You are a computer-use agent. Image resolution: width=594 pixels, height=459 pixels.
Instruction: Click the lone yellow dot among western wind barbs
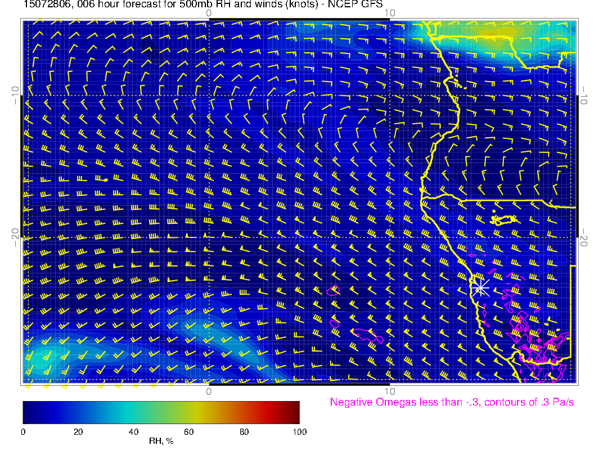106,180
